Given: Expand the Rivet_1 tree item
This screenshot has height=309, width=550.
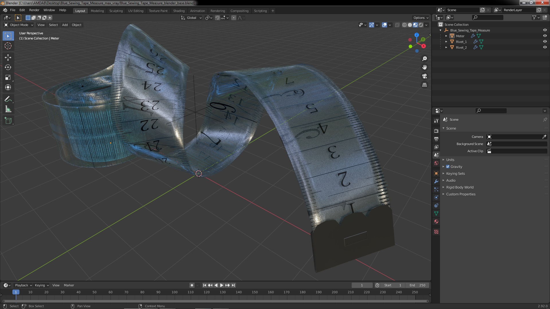Looking at the screenshot, I should 446,41.
